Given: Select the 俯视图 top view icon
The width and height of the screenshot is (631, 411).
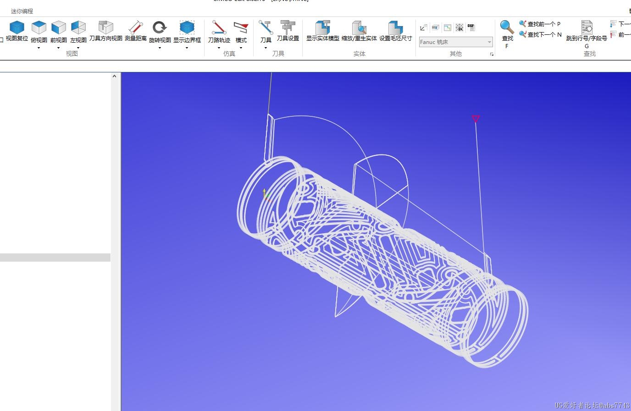Looking at the screenshot, I should click(39, 27).
